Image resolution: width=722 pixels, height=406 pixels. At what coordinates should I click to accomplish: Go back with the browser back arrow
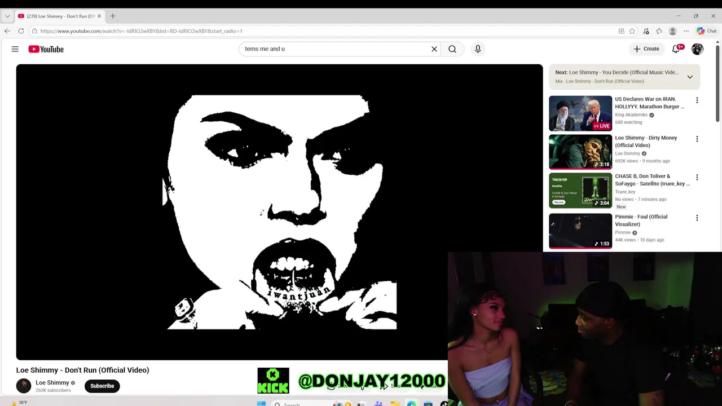(7, 31)
